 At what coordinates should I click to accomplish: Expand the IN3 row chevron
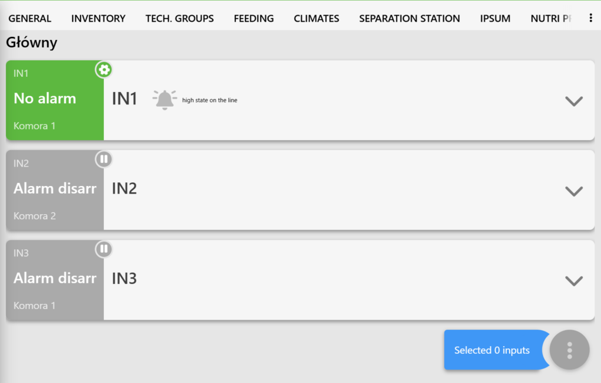pos(574,281)
